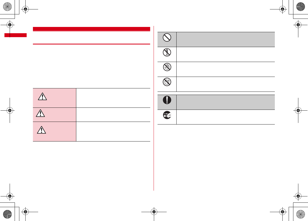
Task: Click the no-disassembly screwdriver icon
Action: [x=167, y=53]
